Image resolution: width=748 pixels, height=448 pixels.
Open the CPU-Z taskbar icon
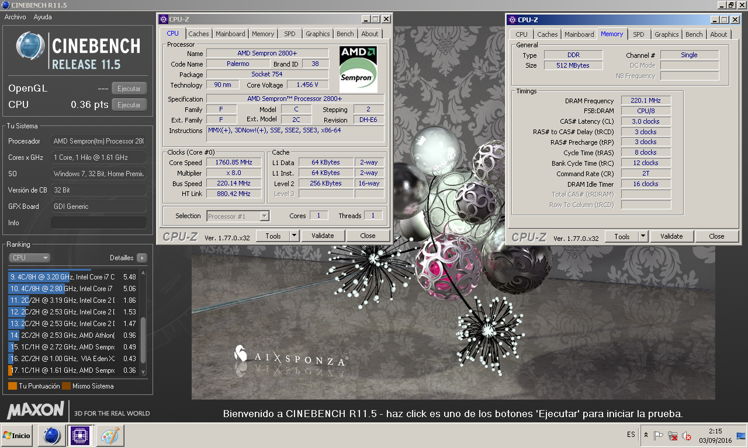coord(80,435)
